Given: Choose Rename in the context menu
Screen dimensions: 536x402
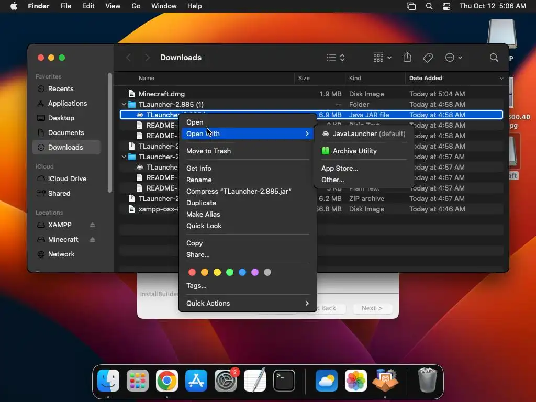Looking at the screenshot, I should tap(247, 180).
